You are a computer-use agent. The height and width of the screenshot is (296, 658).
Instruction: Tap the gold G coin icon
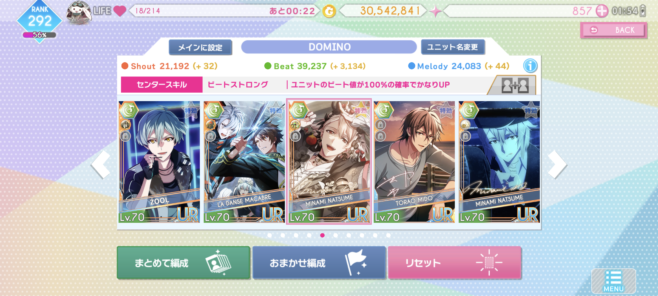(329, 12)
